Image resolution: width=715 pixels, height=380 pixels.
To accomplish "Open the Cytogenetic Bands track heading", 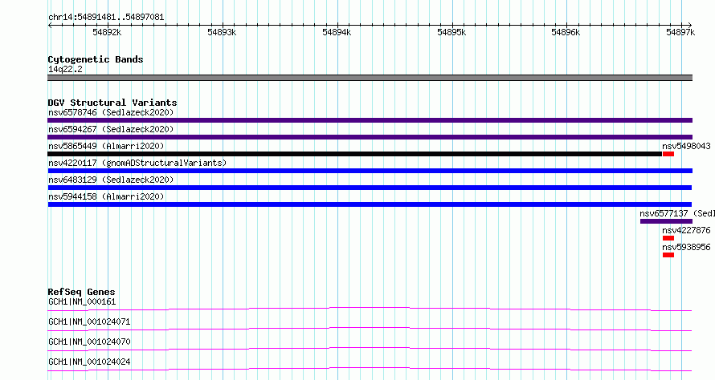I will pos(96,59).
